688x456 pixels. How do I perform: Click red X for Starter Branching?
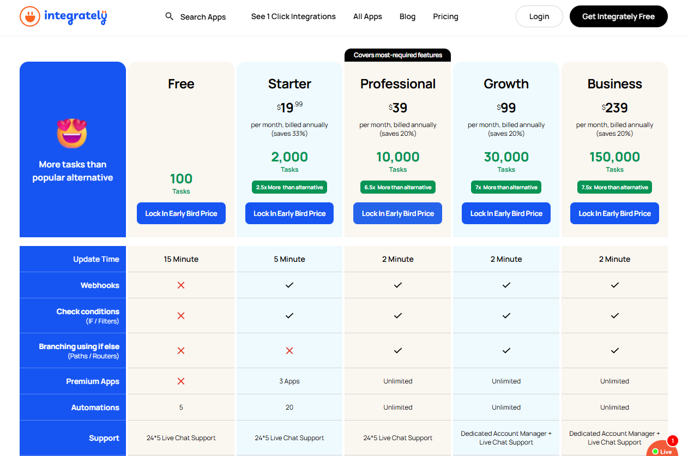click(x=289, y=351)
